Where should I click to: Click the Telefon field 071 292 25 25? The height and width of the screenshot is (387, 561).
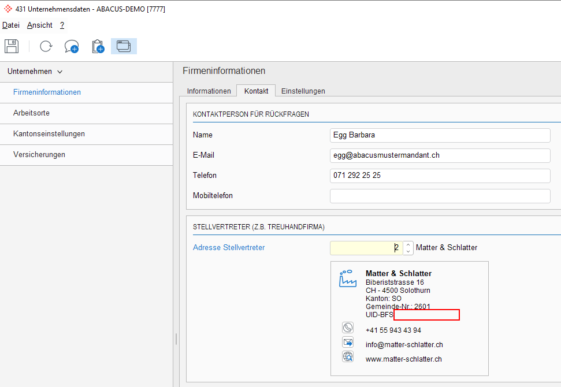[440, 176]
